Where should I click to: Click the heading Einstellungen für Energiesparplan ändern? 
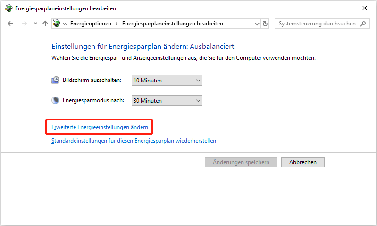pyautogui.click(x=143, y=46)
